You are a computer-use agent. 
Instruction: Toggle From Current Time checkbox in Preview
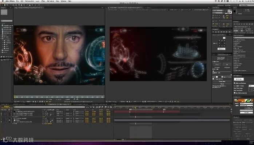[x=234, y=33]
